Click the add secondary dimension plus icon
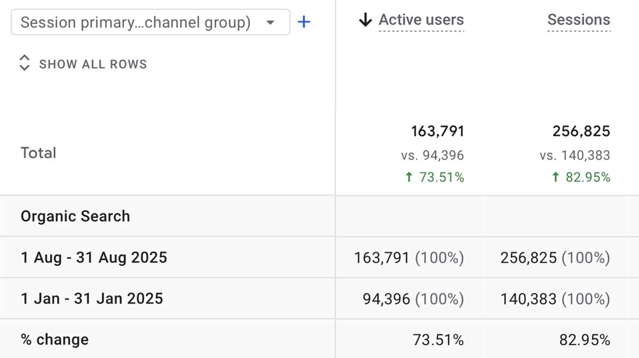The height and width of the screenshot is (358, 639). click(304, 22)
